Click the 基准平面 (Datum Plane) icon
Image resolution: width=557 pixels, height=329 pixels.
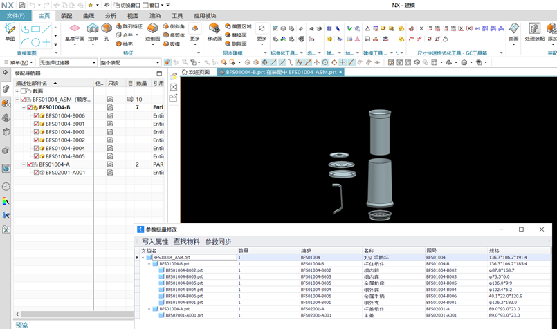pos(75,29)
